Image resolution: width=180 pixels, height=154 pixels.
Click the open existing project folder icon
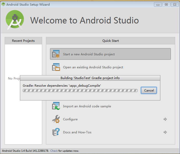56,67
